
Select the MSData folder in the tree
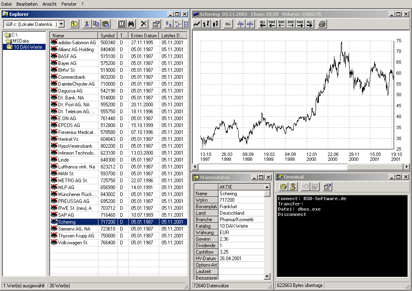[x=17, y=41]
